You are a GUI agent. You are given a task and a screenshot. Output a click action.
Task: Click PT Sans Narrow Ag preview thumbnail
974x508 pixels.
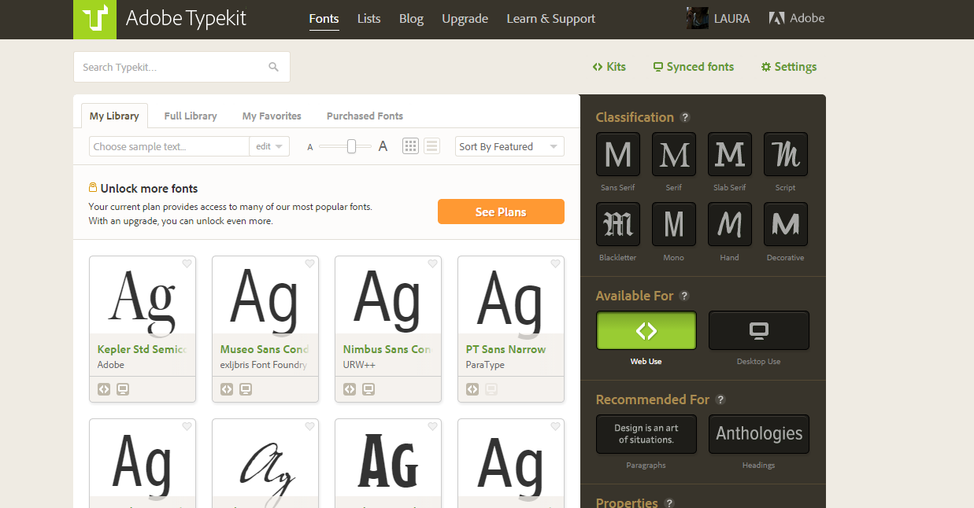[511, 296]
